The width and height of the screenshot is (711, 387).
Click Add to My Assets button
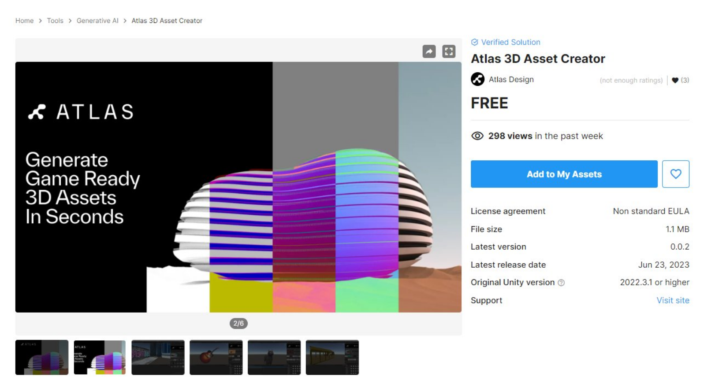[x=564, y=174]
